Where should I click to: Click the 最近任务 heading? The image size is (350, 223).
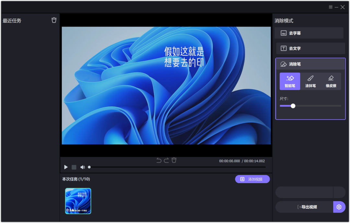12,21
